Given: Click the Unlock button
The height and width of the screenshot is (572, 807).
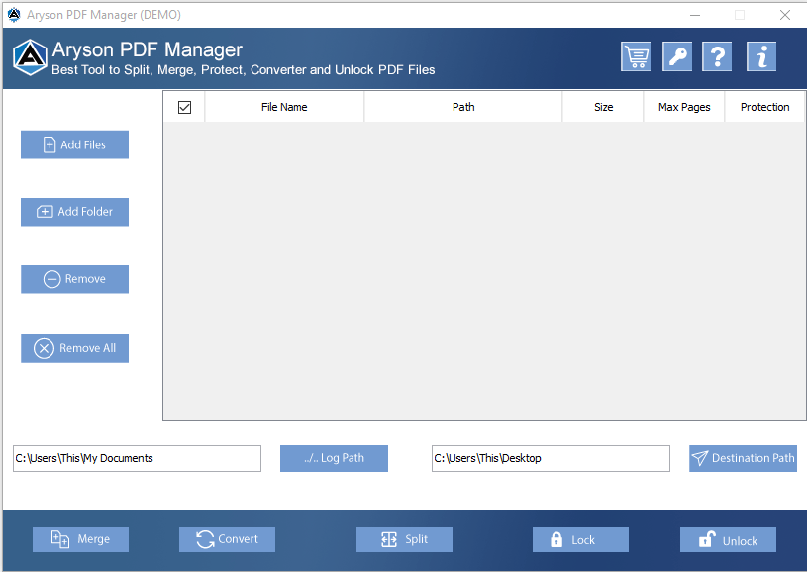Looking at the screenshot, I should (728, 539).
